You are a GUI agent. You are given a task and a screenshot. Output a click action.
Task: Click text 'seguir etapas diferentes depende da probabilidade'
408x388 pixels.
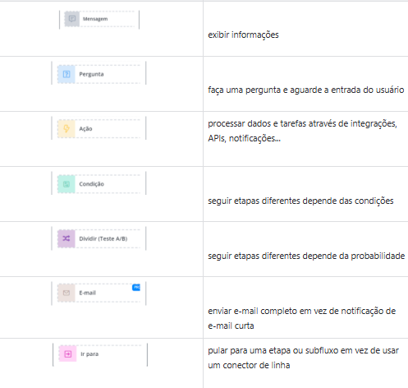point(306,256)
